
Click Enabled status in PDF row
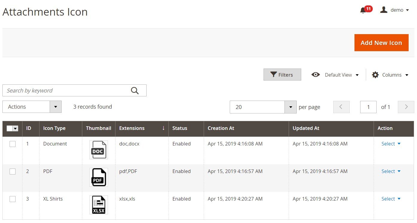pos(182,171)
